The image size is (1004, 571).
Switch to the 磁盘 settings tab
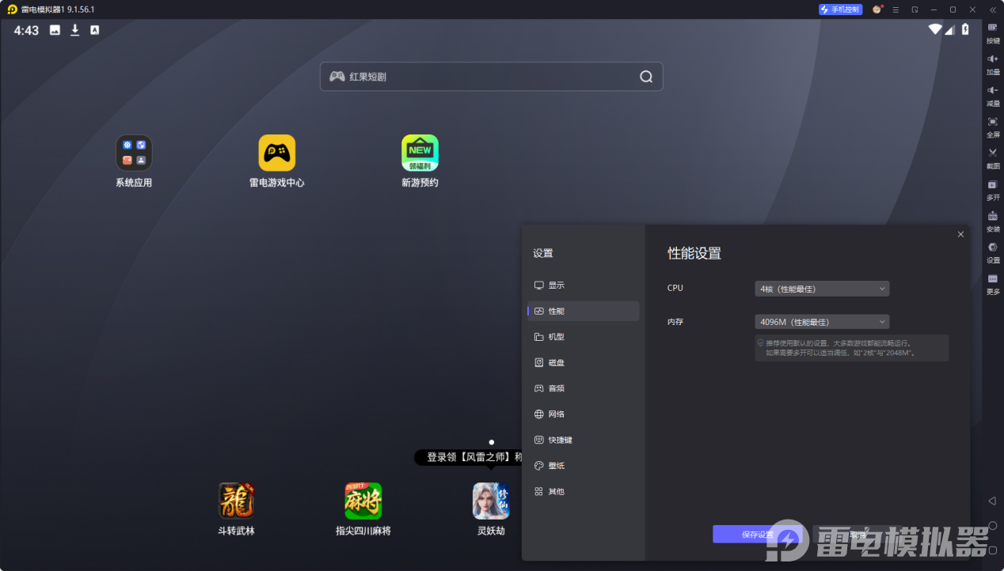click(584, 363)
